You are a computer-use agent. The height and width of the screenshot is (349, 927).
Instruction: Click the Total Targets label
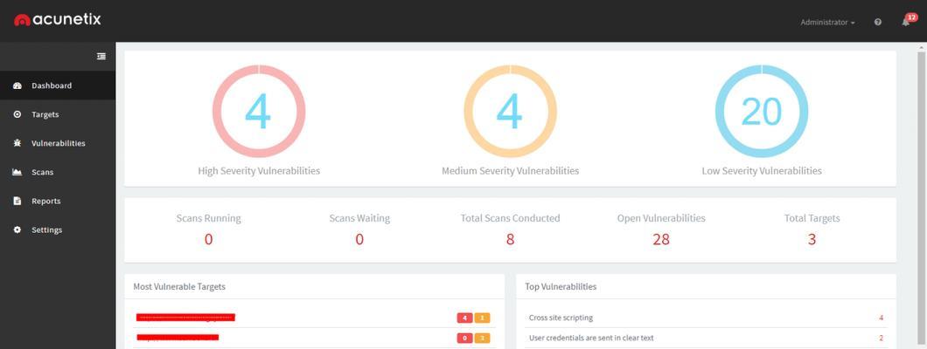(x=812, y=218)
